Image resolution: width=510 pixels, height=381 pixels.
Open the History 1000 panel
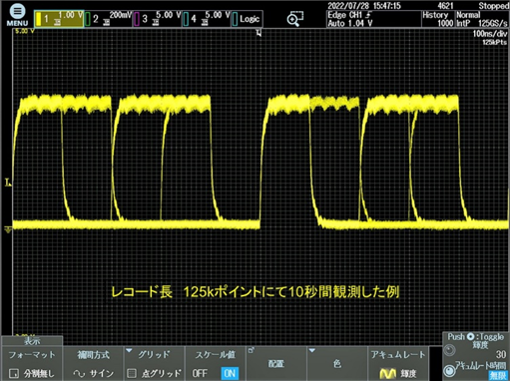(x=438, y=19)
